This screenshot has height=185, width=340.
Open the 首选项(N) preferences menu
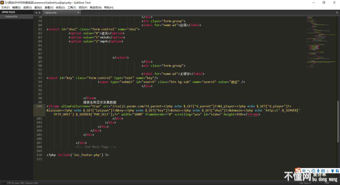pyautogui.click(x=95, y=7)
